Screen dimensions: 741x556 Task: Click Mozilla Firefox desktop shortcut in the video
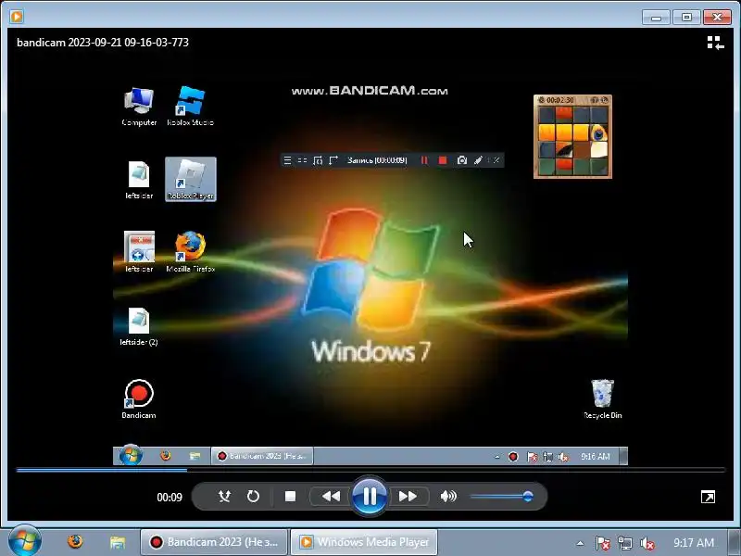pyautogui.click(x=191, y=251)
